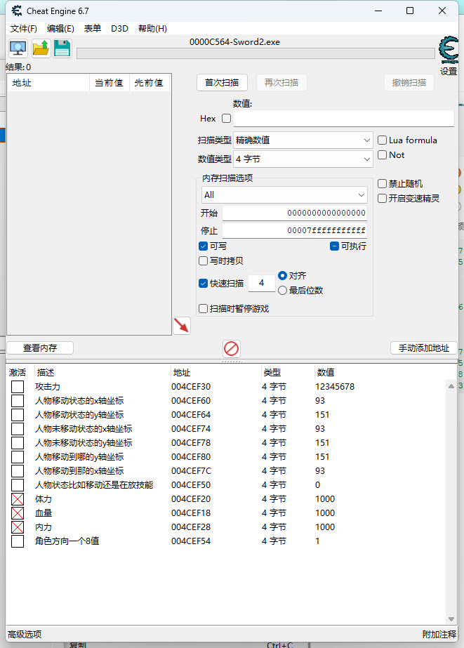This screenshot has width=464, height=648.
Task: Click the 开始 address field
Action: 294,213
